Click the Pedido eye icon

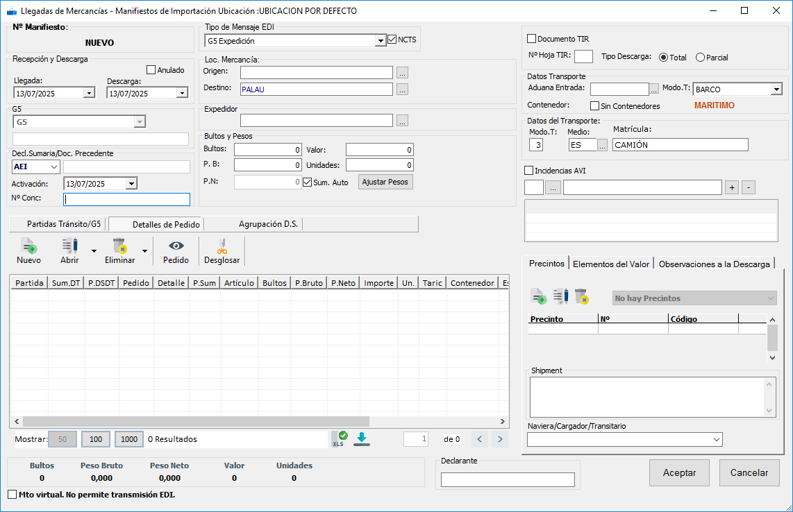tap(176, 246)
